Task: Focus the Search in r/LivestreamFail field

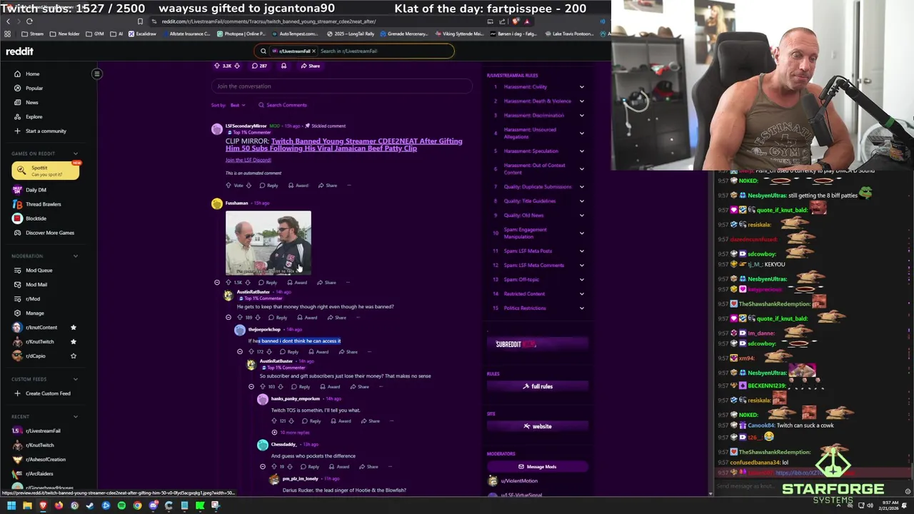Action: pos(384,51)
